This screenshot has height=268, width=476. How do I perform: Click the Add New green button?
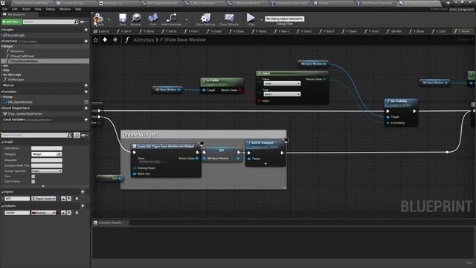pyautogui.click(x=12, y=22)
